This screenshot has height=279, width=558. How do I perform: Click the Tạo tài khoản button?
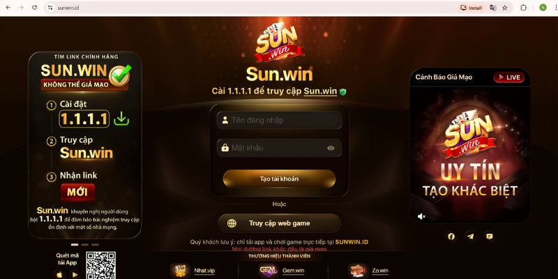pyautogui.click(x=280, y=179)
